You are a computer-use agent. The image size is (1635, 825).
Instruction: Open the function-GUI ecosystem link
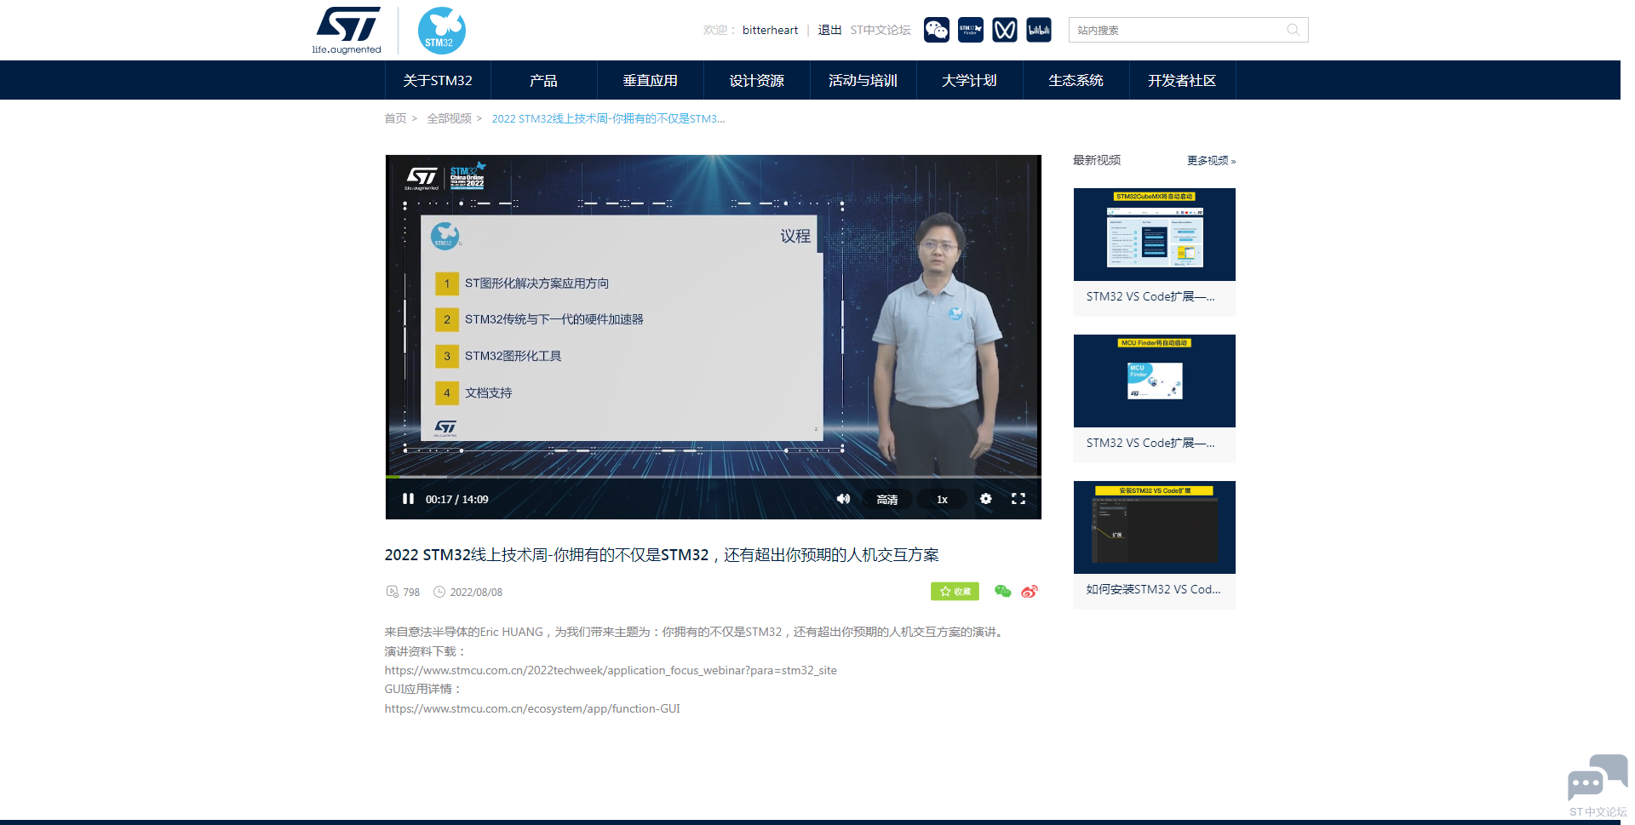532,708
